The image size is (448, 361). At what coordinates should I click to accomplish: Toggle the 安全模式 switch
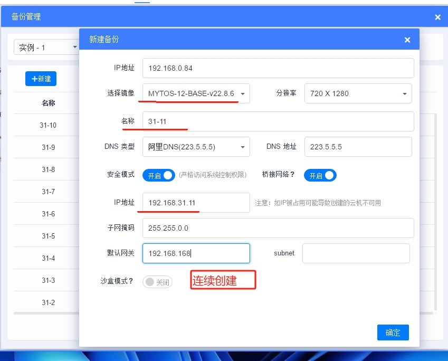pyautogui.click(x=159, y=175)
